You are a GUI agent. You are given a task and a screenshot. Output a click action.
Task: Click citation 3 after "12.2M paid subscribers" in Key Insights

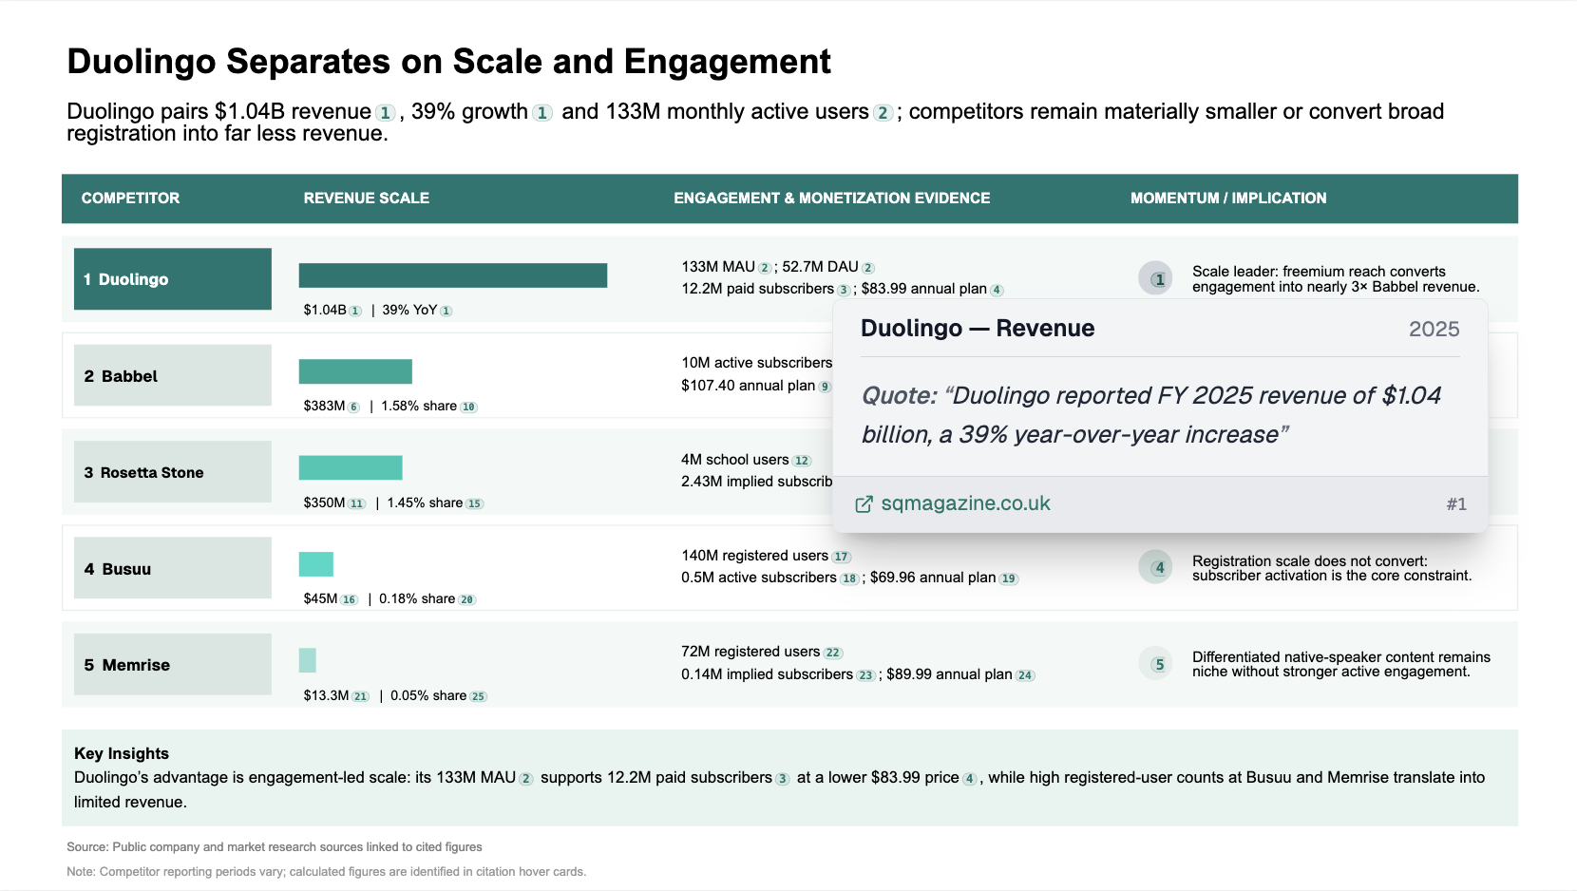(x=782, y=779)
